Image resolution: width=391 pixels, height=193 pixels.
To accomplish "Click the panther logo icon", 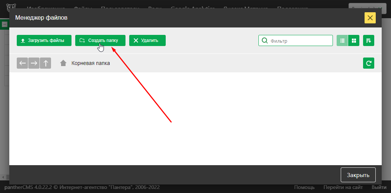I will coord(12,8).
